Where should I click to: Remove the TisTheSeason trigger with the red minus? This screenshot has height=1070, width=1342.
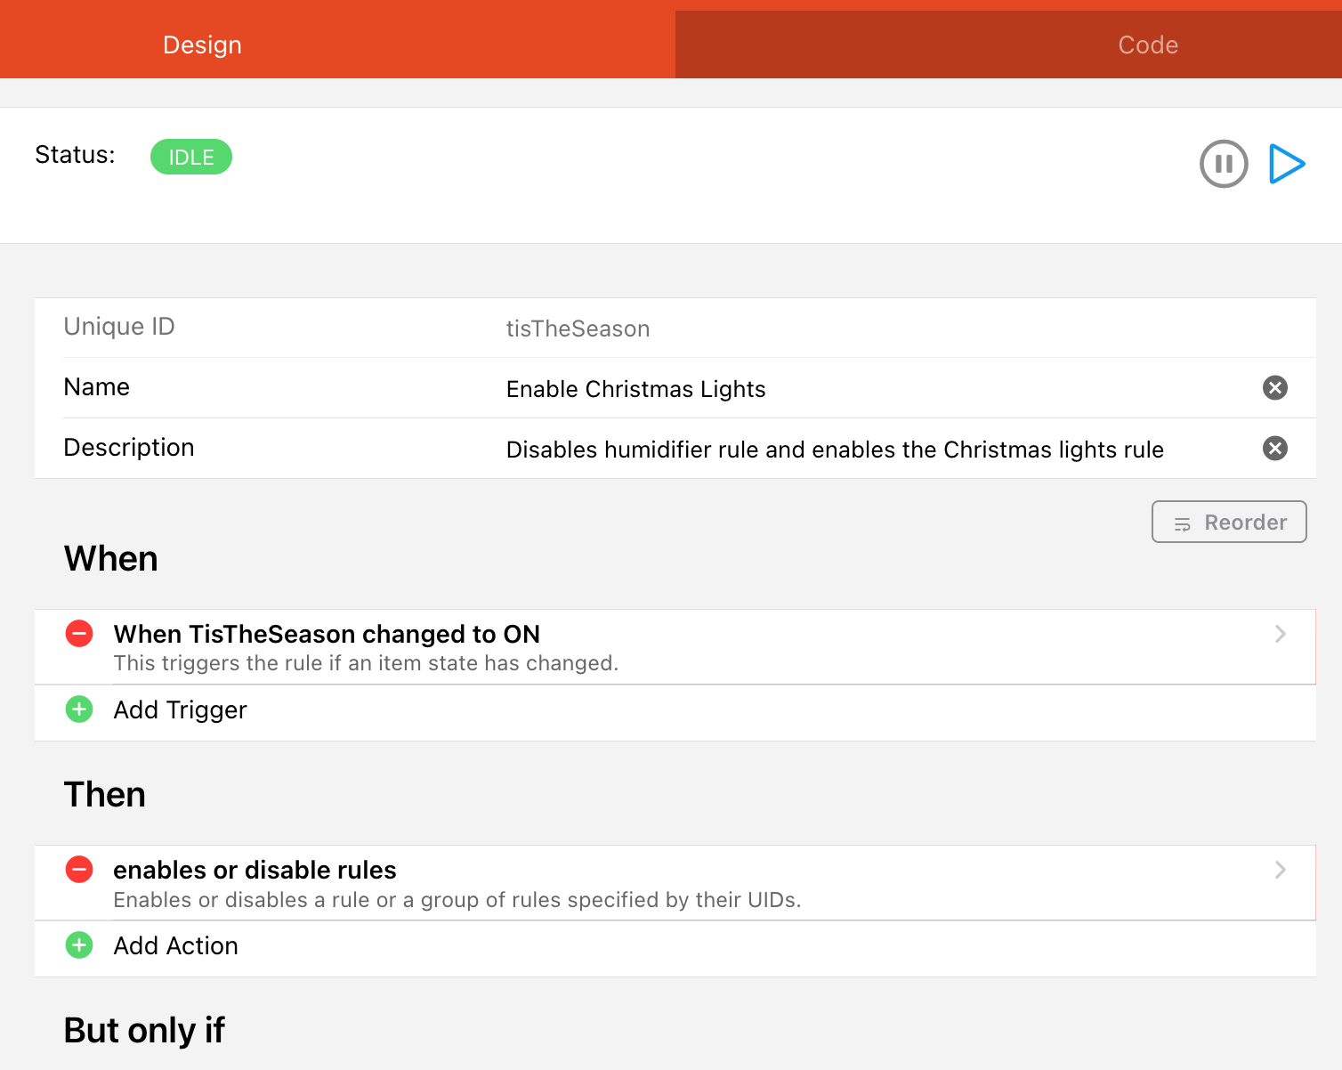click(79, 633)
